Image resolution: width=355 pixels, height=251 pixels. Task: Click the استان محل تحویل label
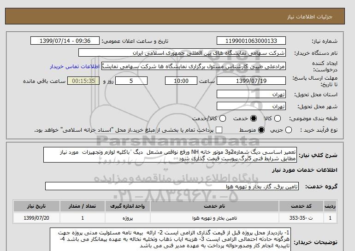click(x=316, y=94)
